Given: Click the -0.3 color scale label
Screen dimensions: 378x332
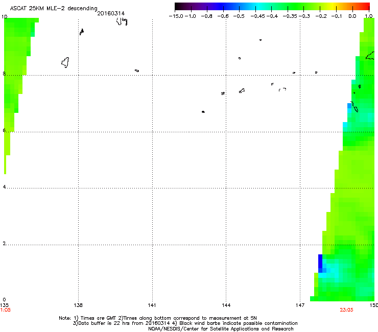Looking at the screenshot, I should (304, 16).
